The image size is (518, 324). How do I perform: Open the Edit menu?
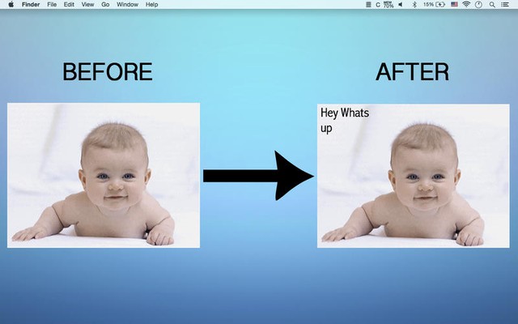[69, 4]
